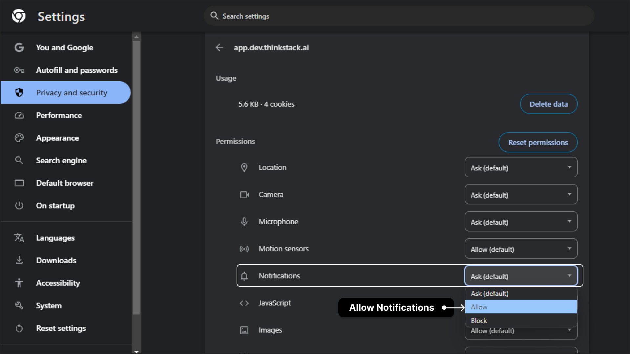Click the Accessibility person icon

pos(19,283)
